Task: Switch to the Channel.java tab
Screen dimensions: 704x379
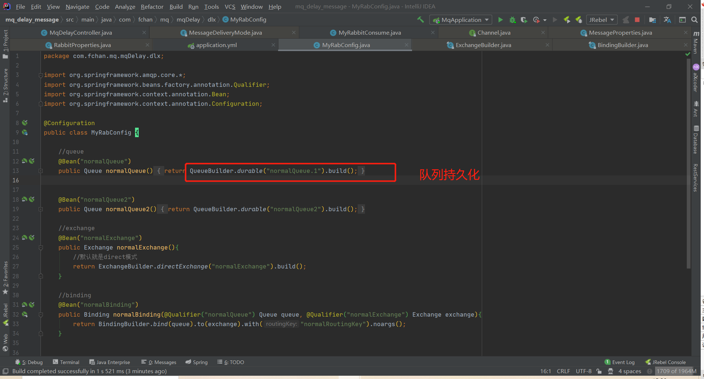Action: point(494,32)
